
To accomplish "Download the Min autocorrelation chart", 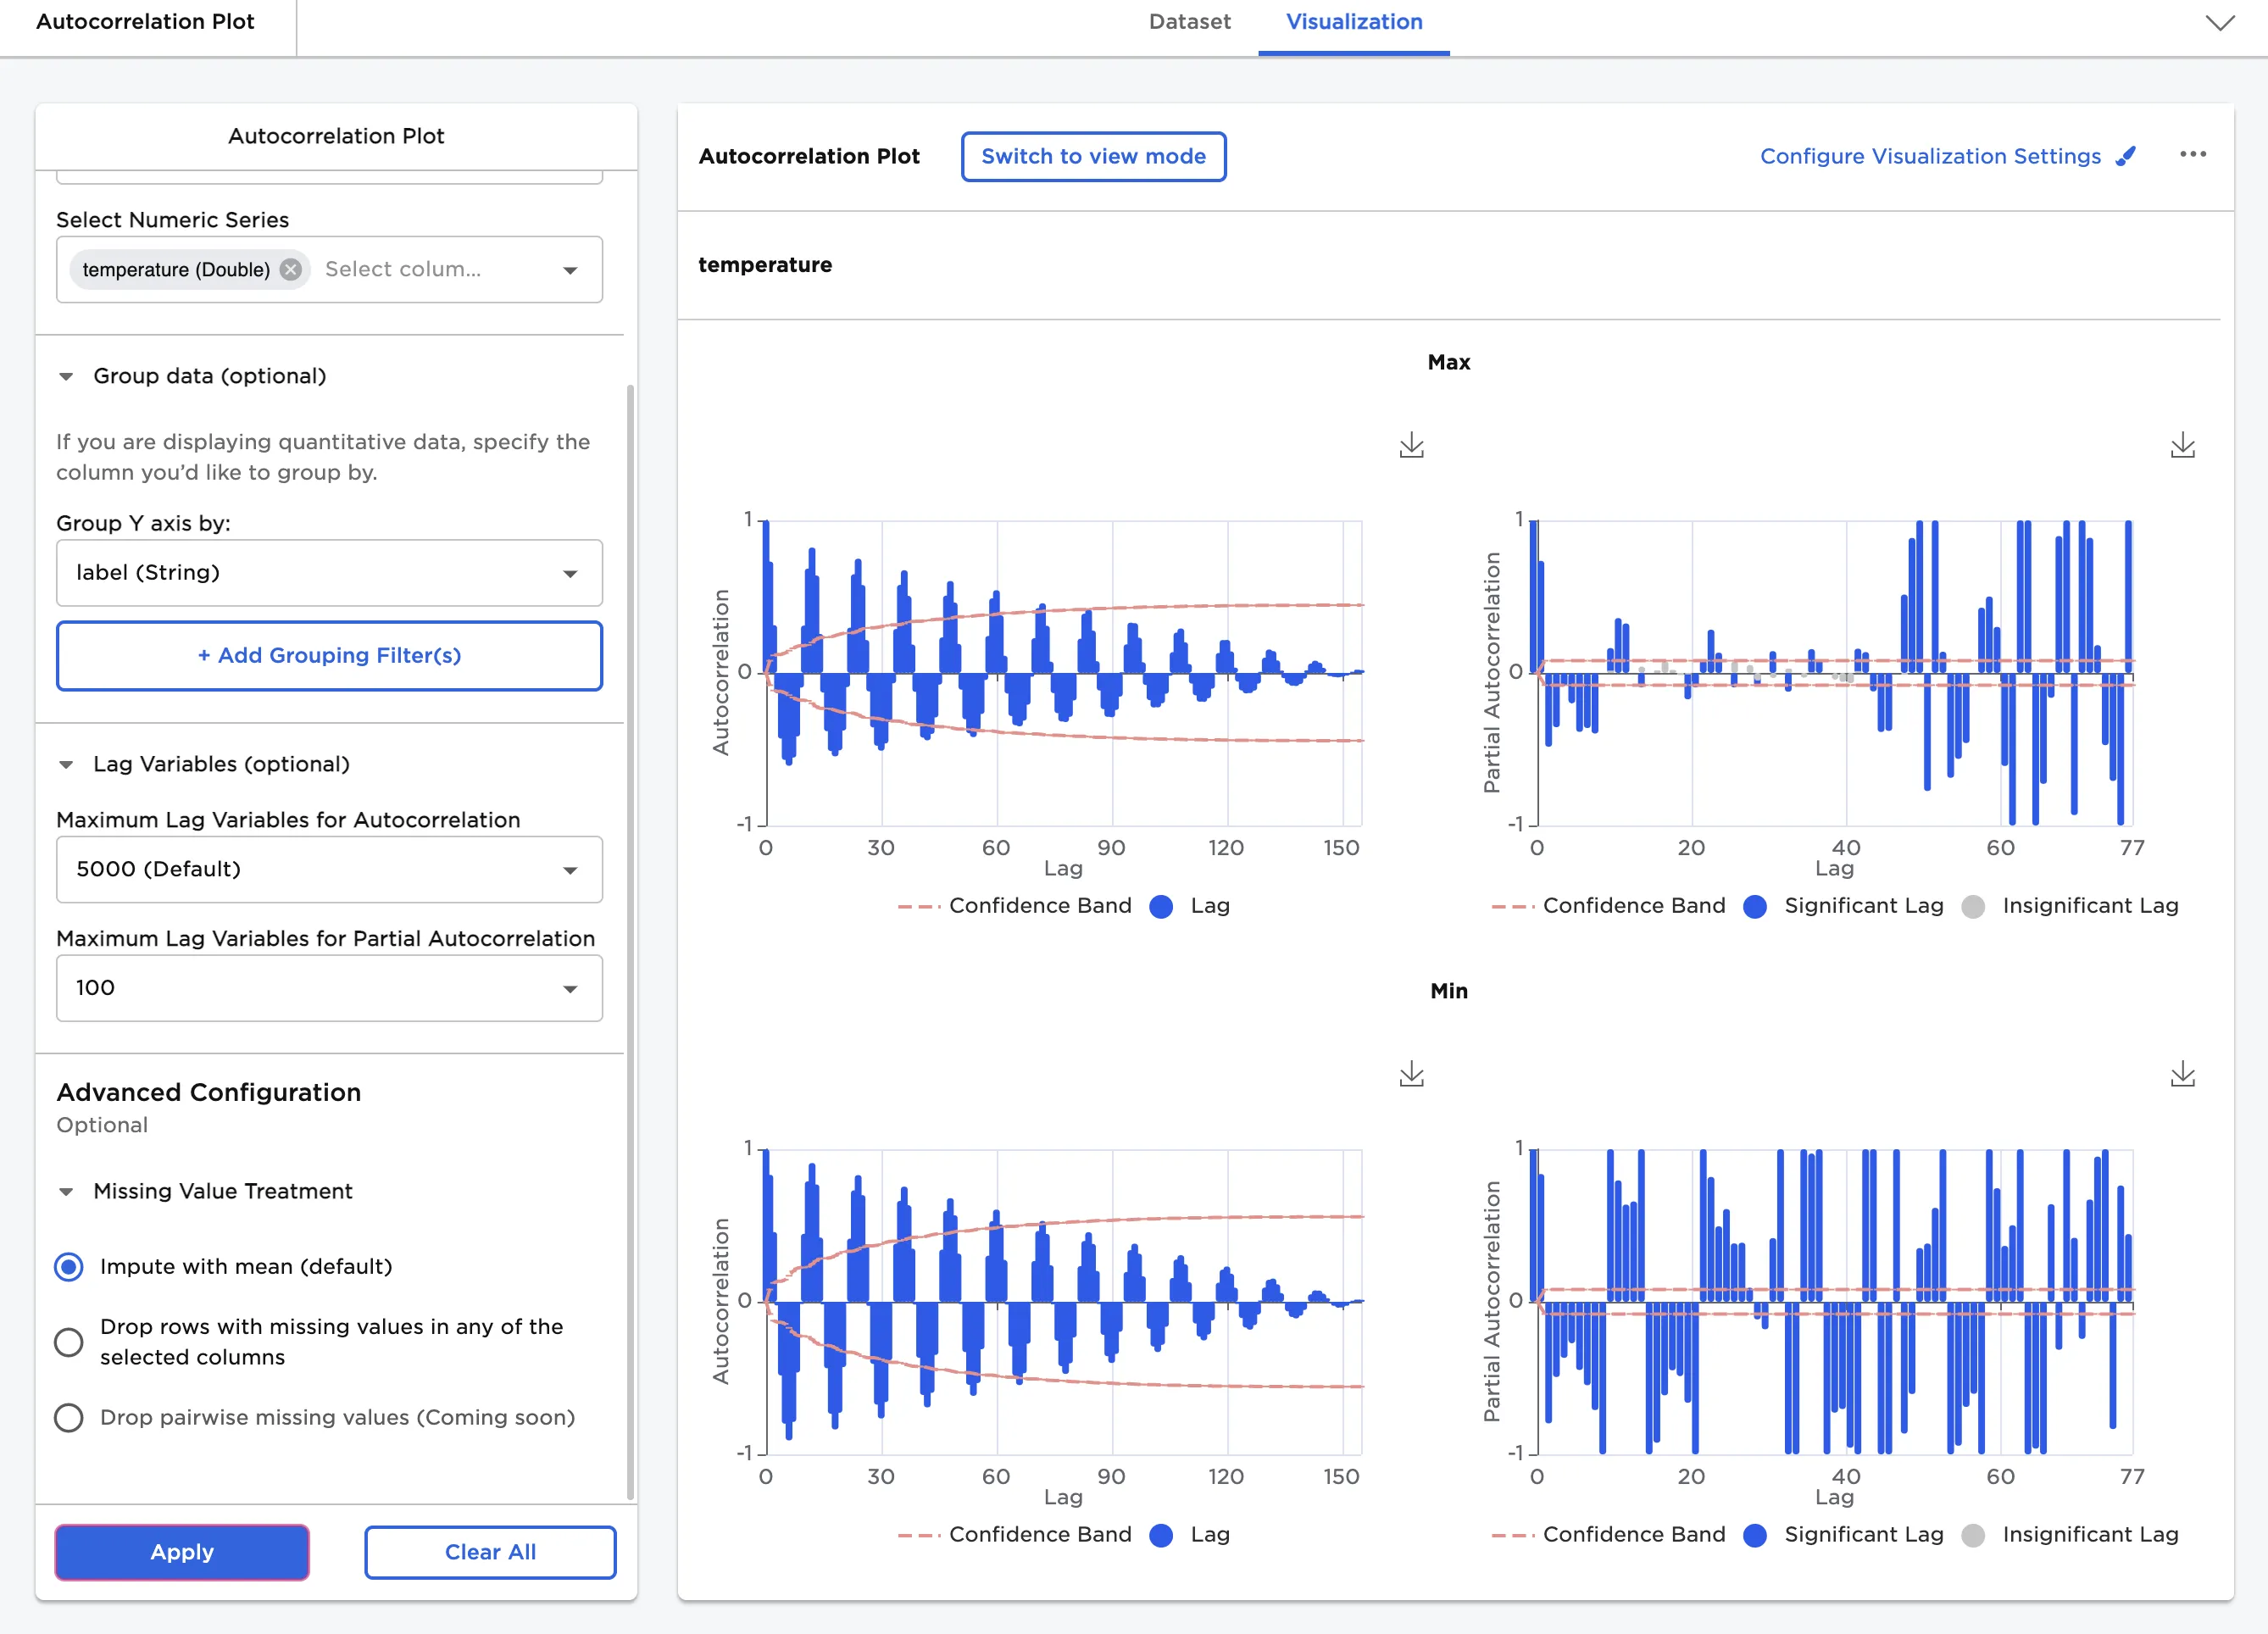I will pos(1411,1074).
